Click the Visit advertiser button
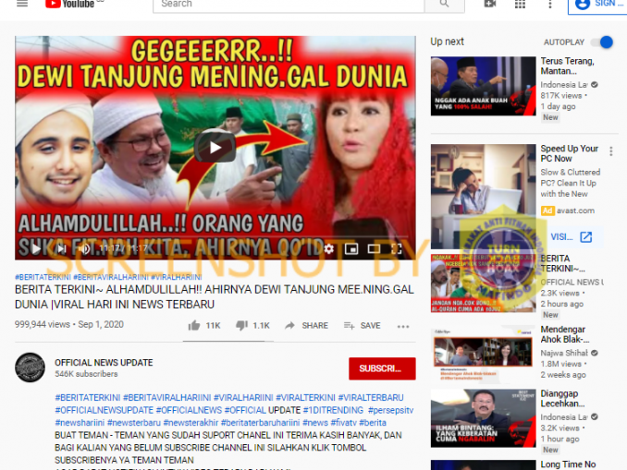The height and width of the screenshot is (470, 627). coord(572,236)
